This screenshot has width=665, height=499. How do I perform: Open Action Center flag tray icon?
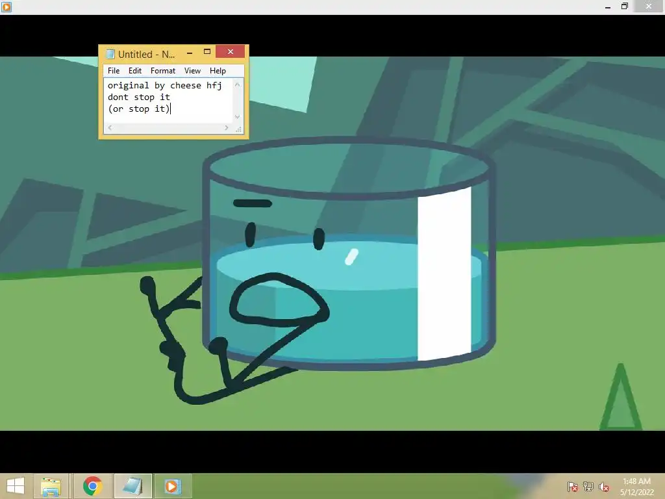pyautogui.click(x=573, y=487)
